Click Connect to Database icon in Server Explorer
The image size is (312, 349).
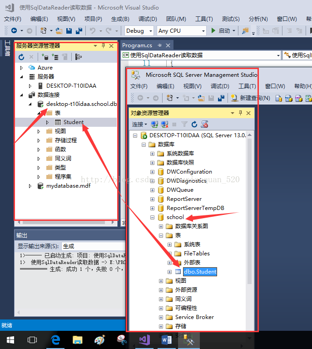click(45, 57)
